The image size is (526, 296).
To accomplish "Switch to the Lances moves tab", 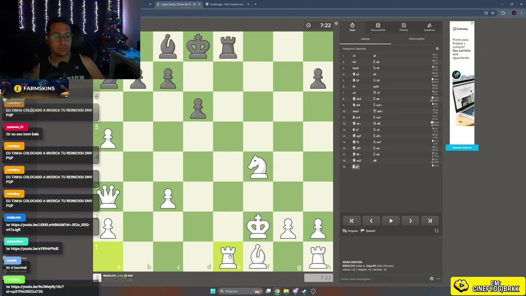I will coord(365,39).
